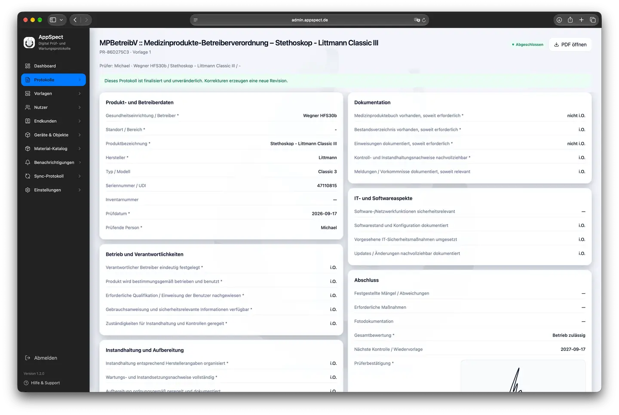Image resolution: width=619 pixels, height=415 pixels.
Task: Click the Endkunden contact icon
Action: [x=28, y=121]
